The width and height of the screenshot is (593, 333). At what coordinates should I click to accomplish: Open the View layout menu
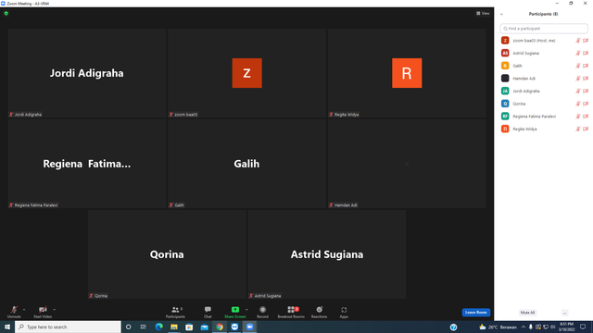(483, 13)
